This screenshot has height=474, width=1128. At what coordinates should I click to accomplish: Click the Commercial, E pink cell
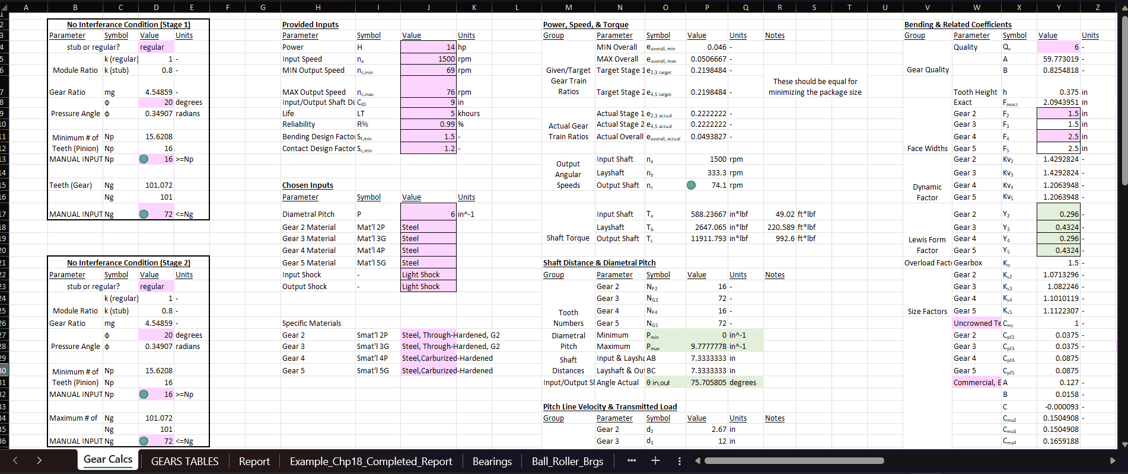click(976, 382)
